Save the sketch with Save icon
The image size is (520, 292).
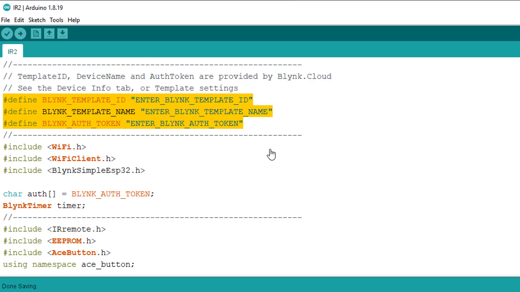pyautogui.click(x=62, y=34)
